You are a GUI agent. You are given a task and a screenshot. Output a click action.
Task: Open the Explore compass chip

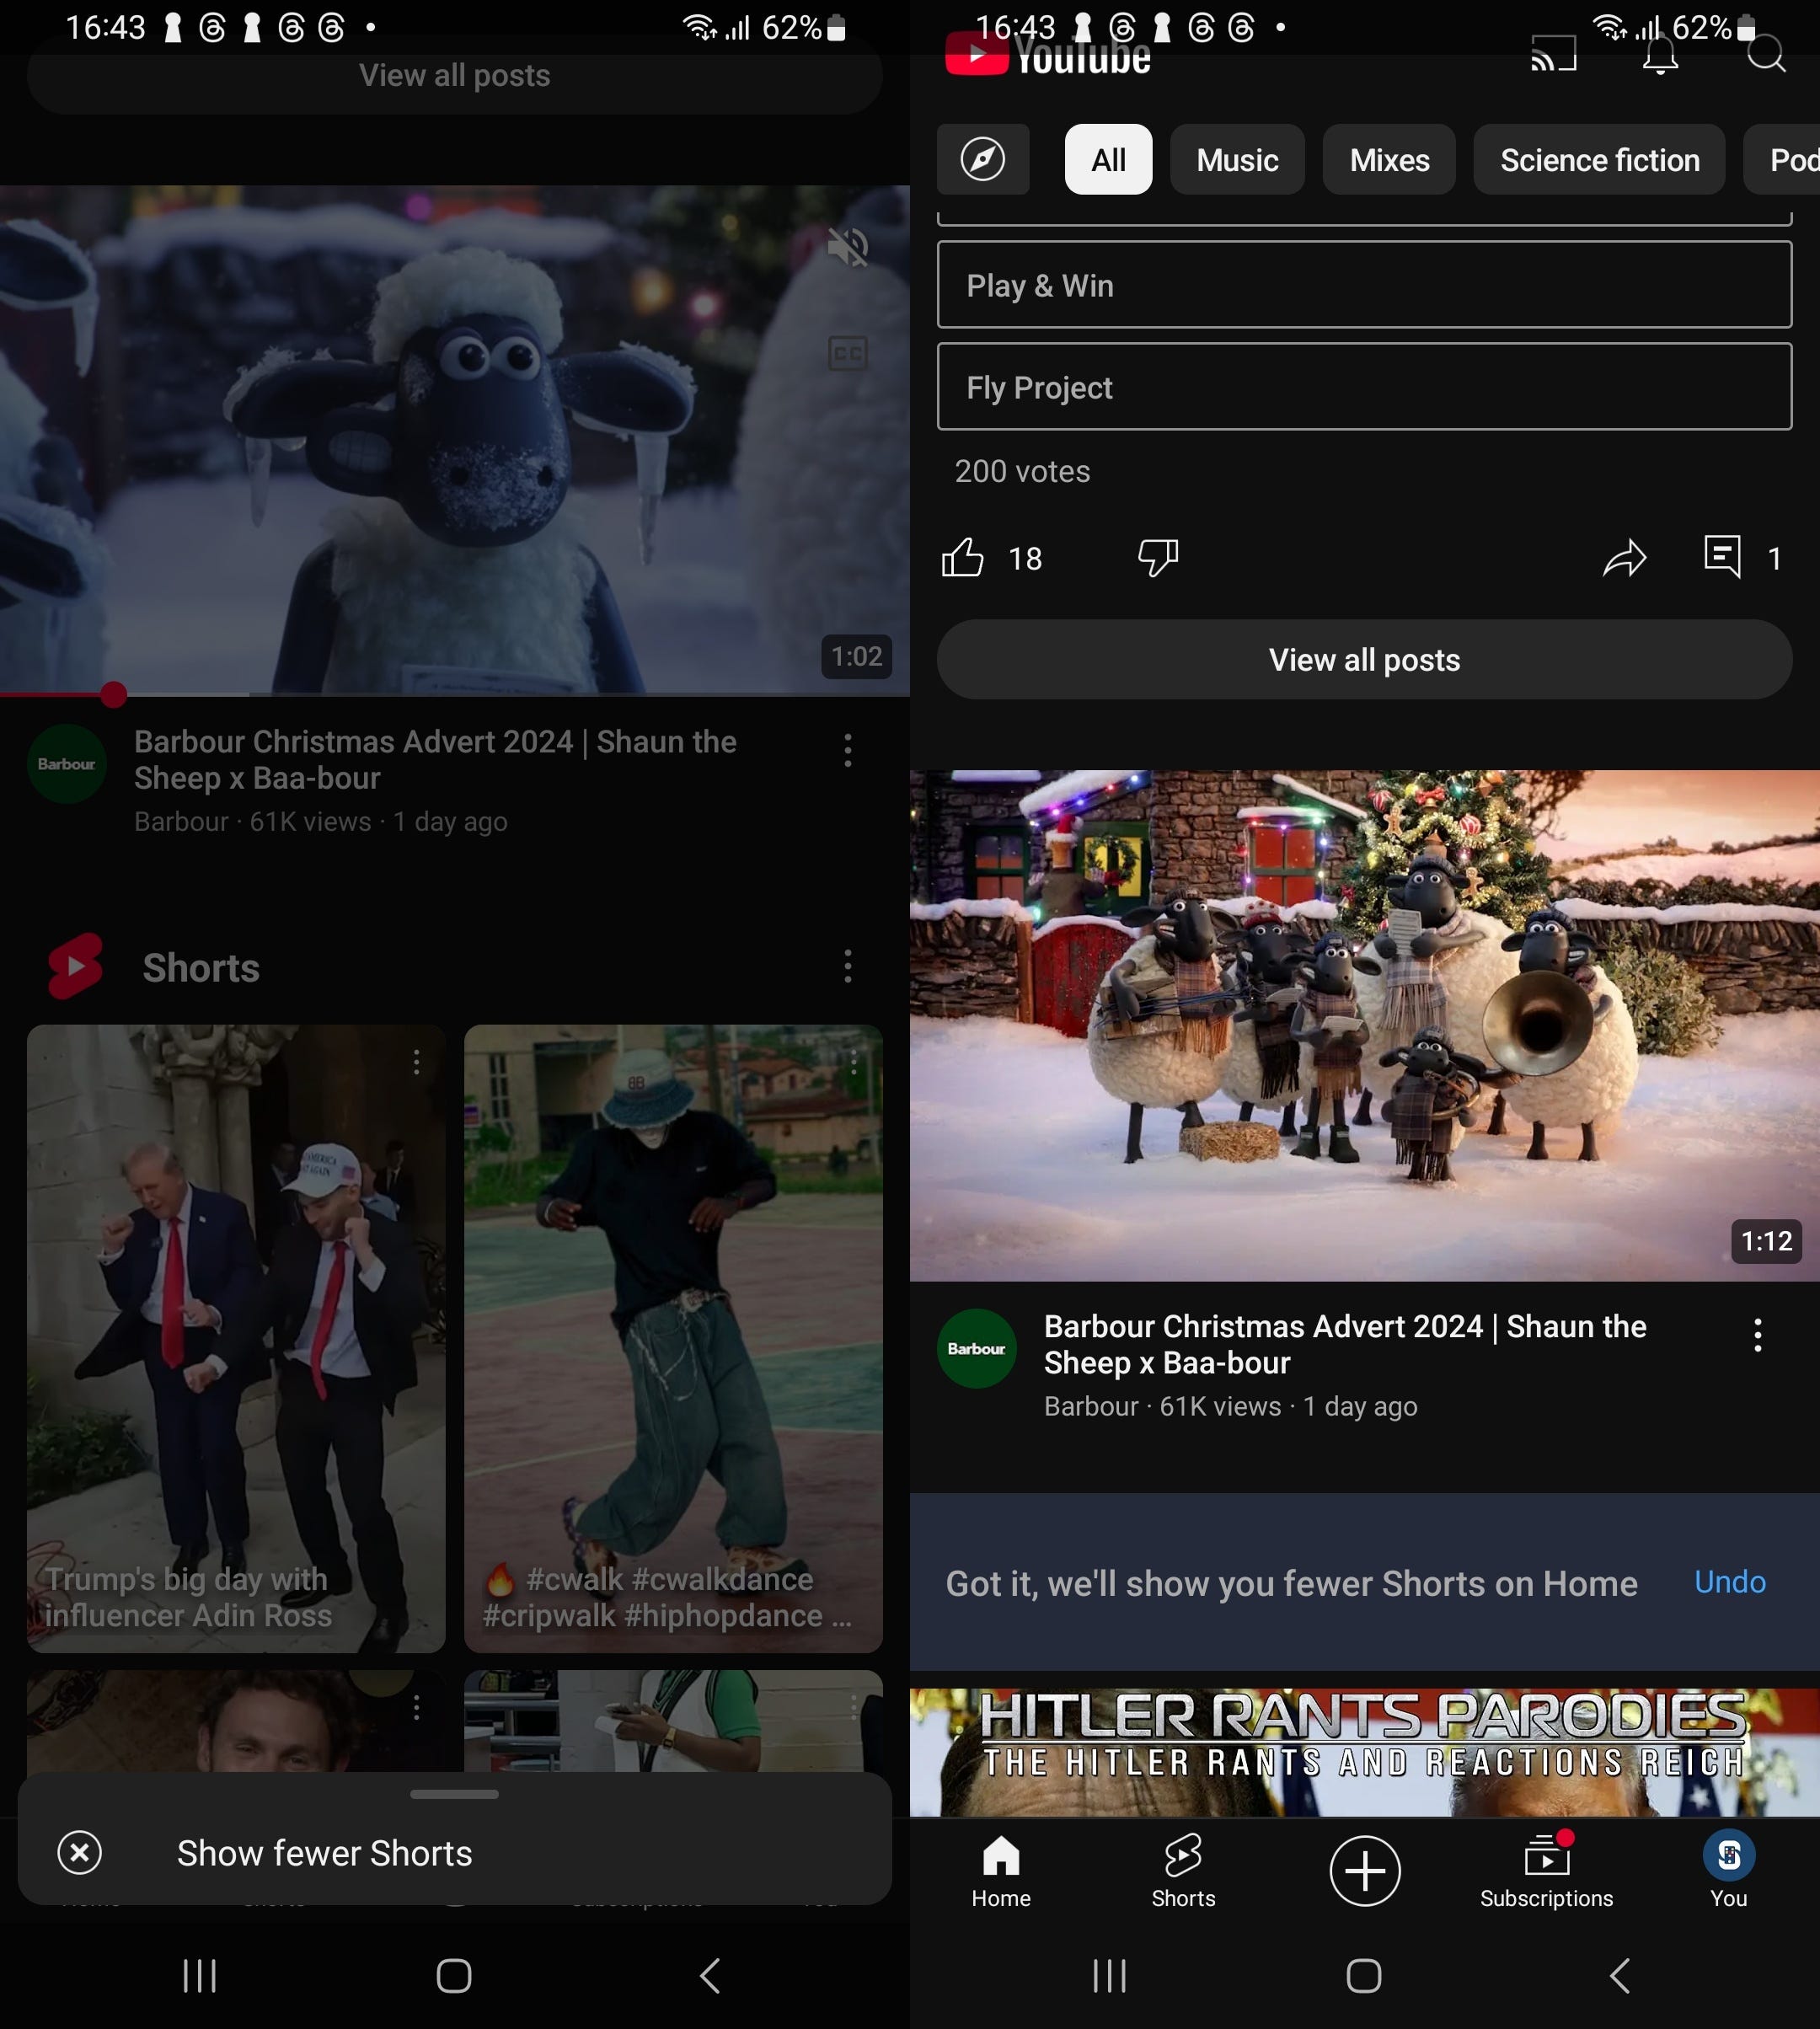pyautogui.click(x=983, y=159)
